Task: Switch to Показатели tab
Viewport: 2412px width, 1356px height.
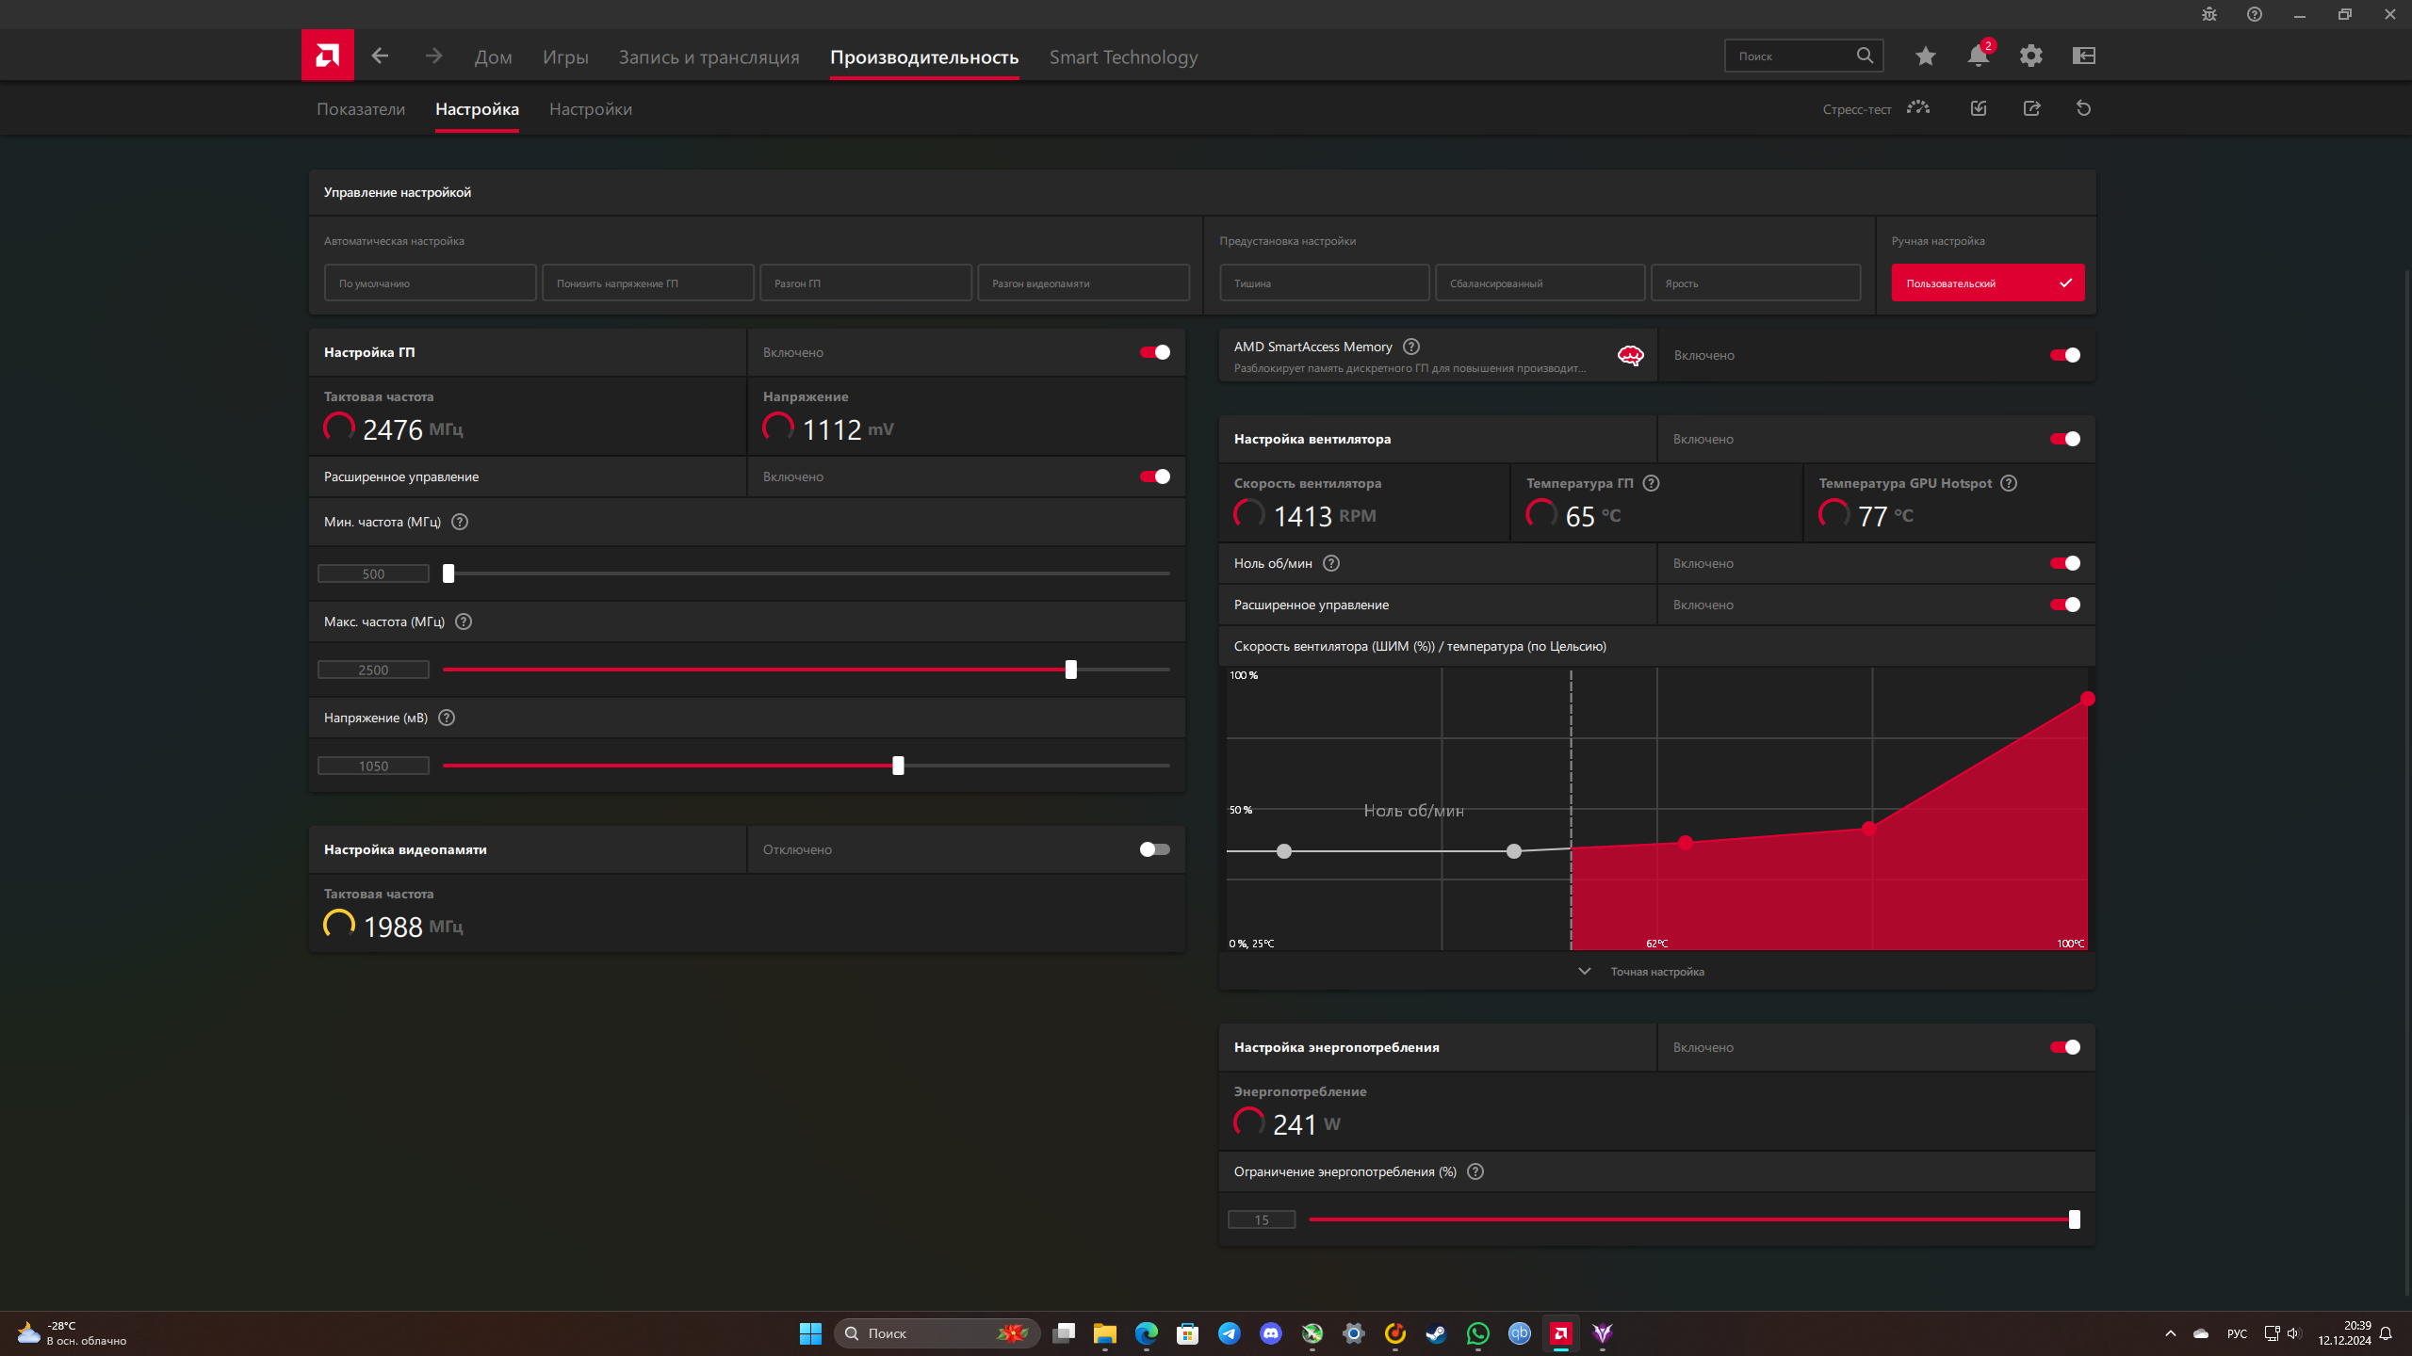Action: click(361, 109)
